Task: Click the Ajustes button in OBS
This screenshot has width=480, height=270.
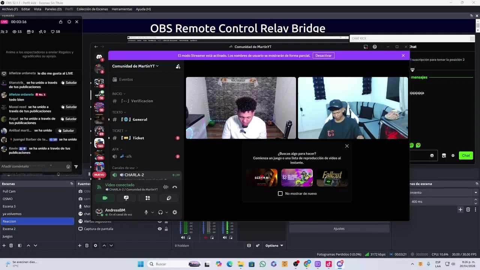Action: coord(339,229)
